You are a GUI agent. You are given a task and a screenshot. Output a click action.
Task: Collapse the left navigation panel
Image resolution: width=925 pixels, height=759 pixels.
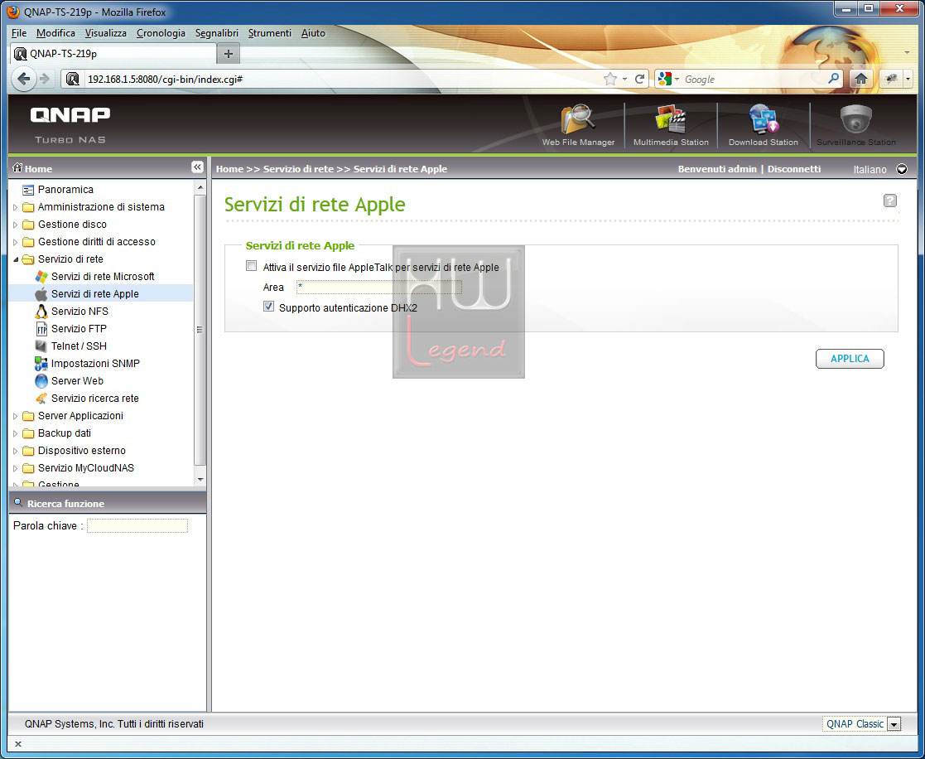click(x=198, y=167)
